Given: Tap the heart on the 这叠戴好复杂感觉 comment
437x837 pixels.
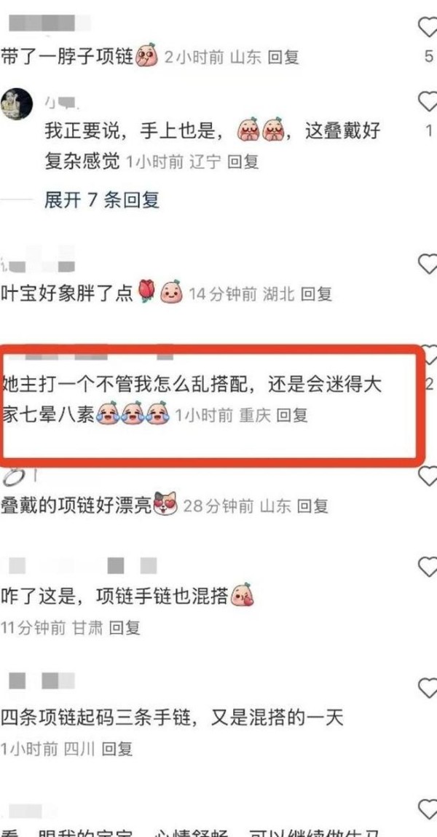Looking at the screenshot, I should (x=428, y=101).
